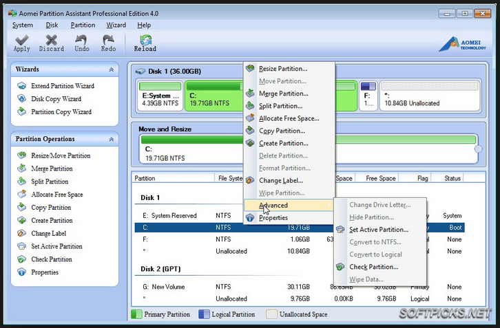500x328 pixels.
Task: Open the Partition menu
Action: (x=83, y=25)
